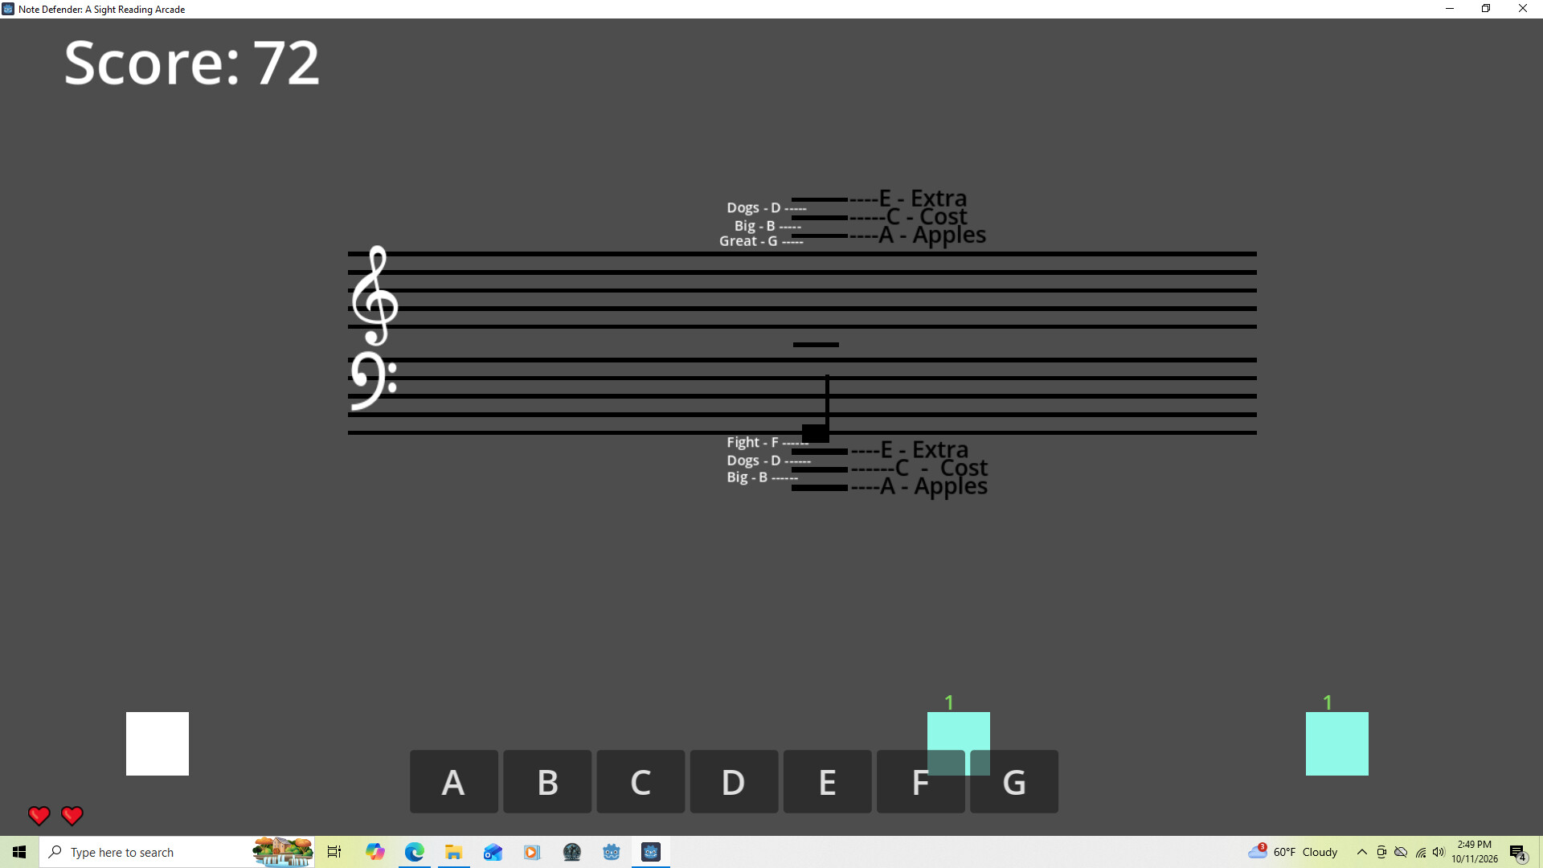1543x868 pixels.
Task: Open the volume control in the tray
Action: pyautogui.click(x=1439, y=852)
